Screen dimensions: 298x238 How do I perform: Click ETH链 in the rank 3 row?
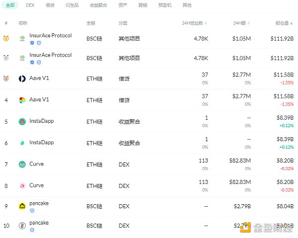94,79
